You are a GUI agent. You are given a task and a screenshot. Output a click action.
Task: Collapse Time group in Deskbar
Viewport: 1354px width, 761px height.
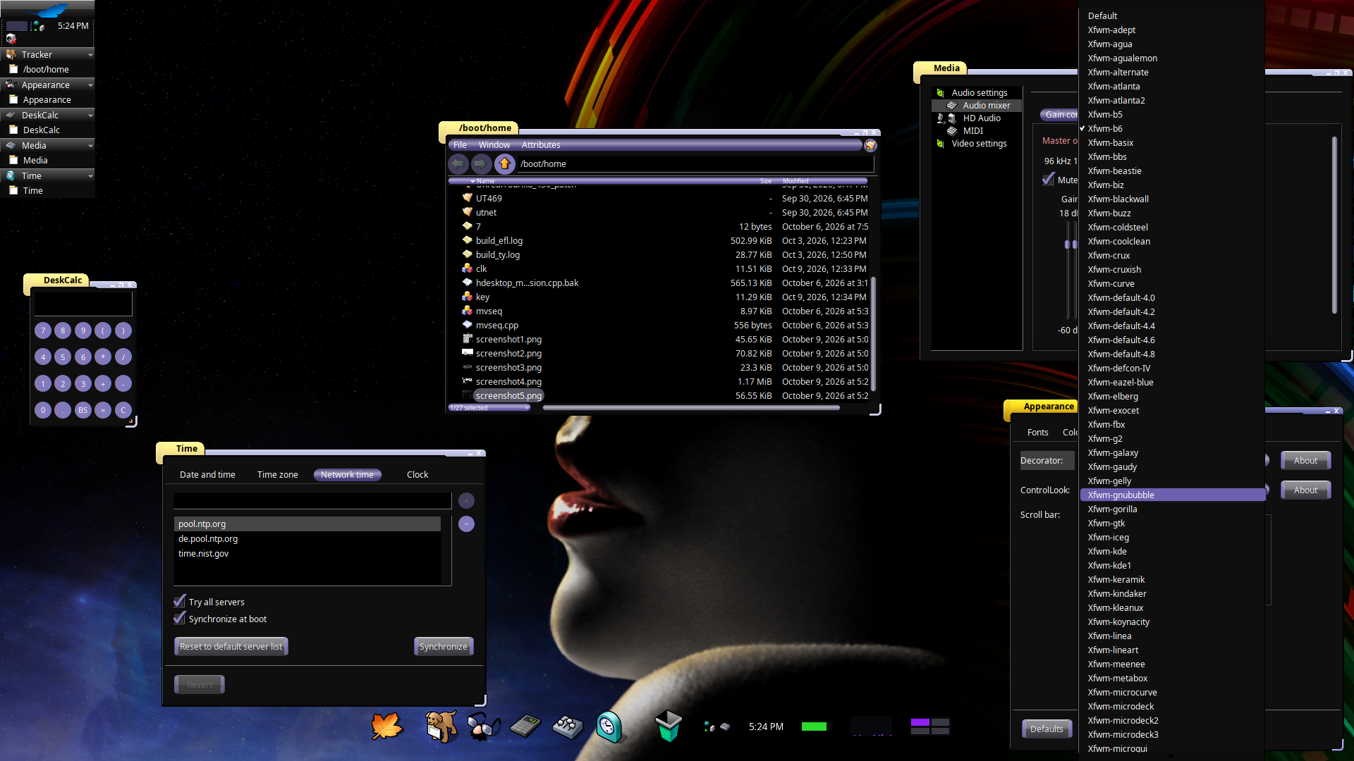click(x=90, y=175)
